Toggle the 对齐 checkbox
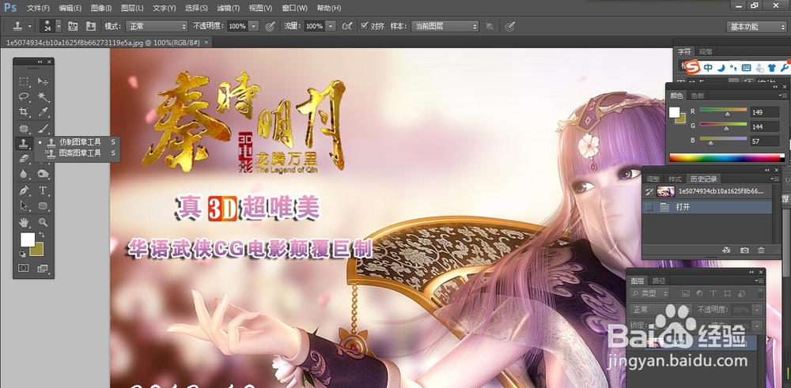The width and height of the screenshot is (791, 388). [364, 26]
